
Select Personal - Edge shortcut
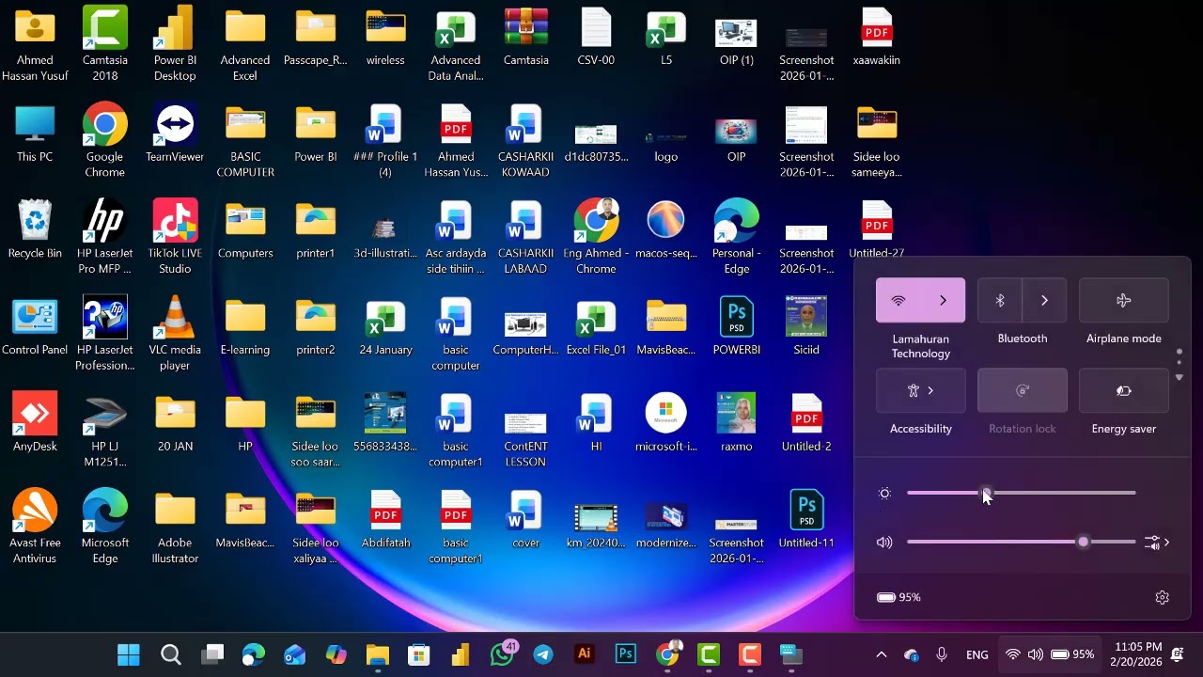click(737, 236)
